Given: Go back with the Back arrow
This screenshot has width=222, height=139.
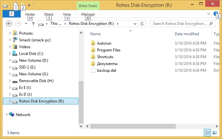Looking at the screenshot, I should (9, 24).
